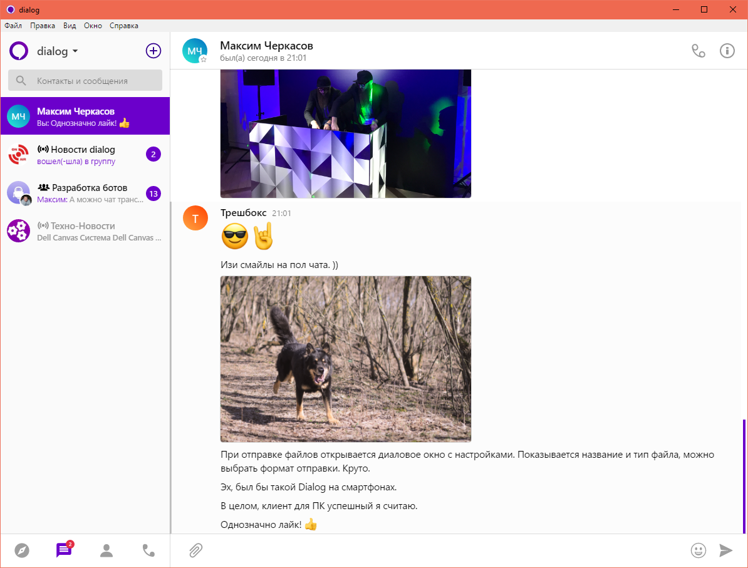Image resolution: width=748 pixels, height=568 pixels.
Task: Open Правка menu
Action: (43, 26)
